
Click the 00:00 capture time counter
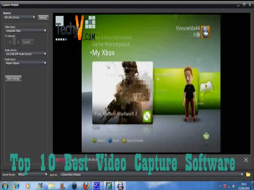point(92,160)
